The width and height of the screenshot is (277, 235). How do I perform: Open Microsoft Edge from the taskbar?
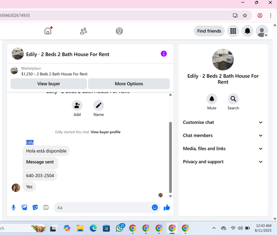[93, 228]
